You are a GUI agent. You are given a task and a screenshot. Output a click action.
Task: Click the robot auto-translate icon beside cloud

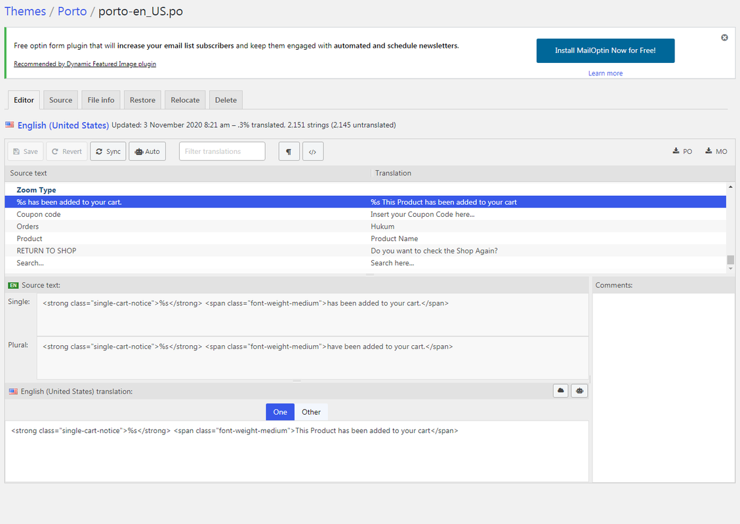(579, 390)
